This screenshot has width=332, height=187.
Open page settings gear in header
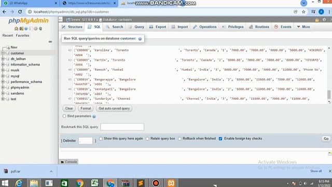click(x=324, y=20)
